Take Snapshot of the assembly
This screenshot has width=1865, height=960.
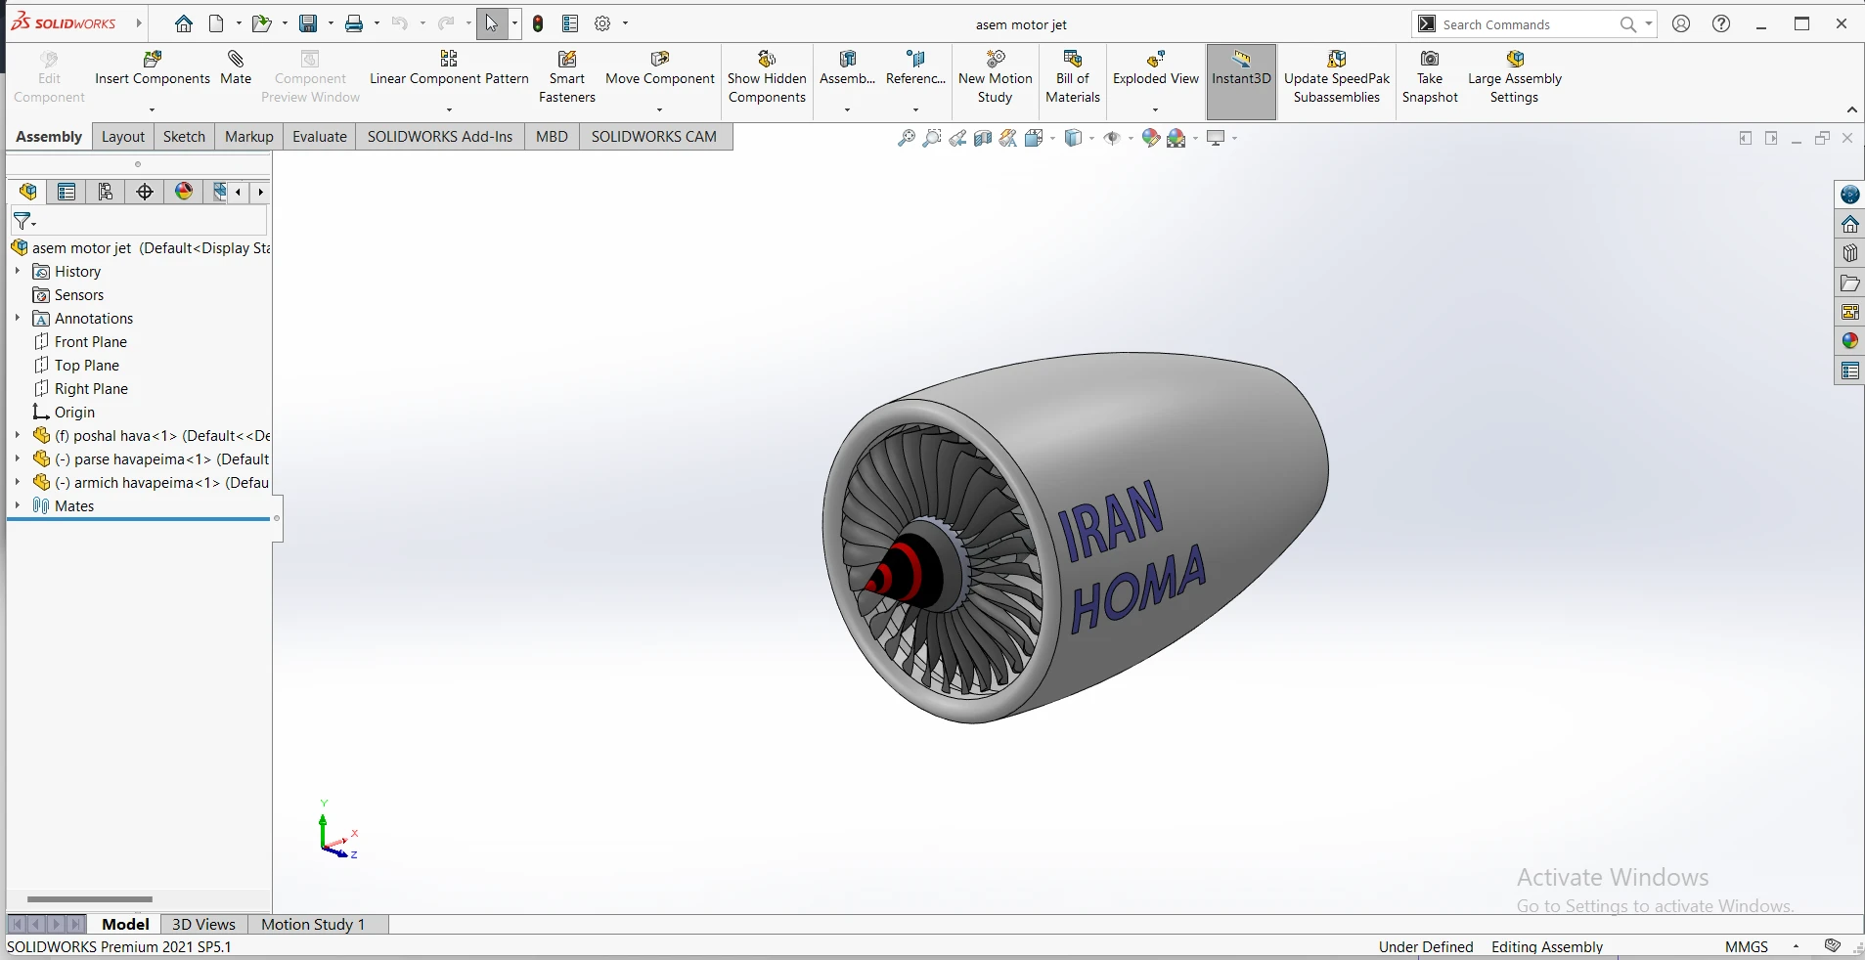tap(1429, 76)
